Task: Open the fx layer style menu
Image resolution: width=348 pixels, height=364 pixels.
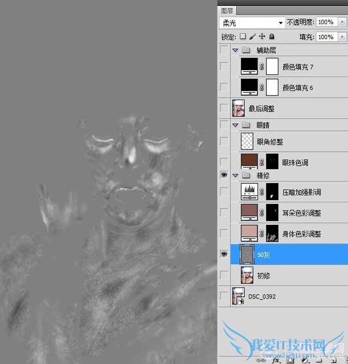Action: click(277, 361)
